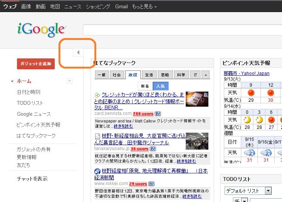The image size is (282, 202).
Task: Open 友だち in the sidebar
Action: [23, 165]
